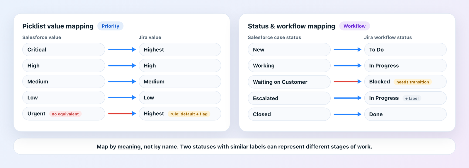The width and height of the screenshot is (469, 168).
Task: Click the Blocked workflow status
Action: pyautogui.click(x=405, y=82)
